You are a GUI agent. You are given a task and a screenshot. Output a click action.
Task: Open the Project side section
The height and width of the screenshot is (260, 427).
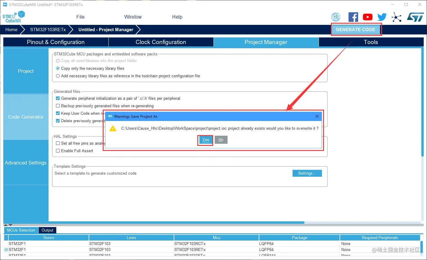26,71
